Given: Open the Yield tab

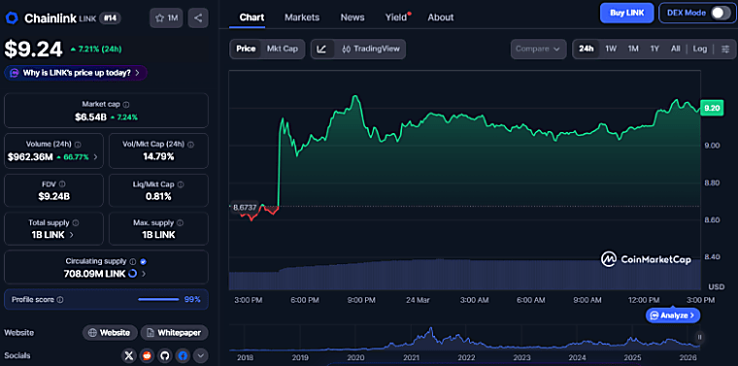Looking at the screenshot, I should (x=397, y=17).
